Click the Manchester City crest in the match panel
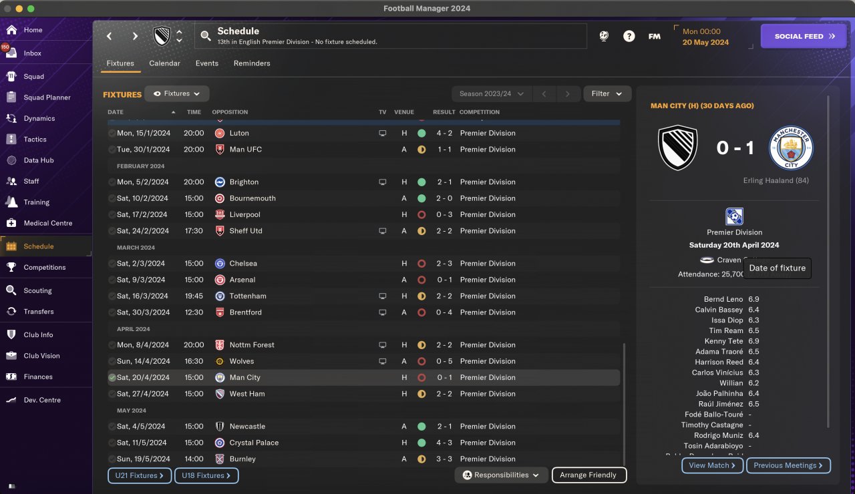 coord(790,148)
